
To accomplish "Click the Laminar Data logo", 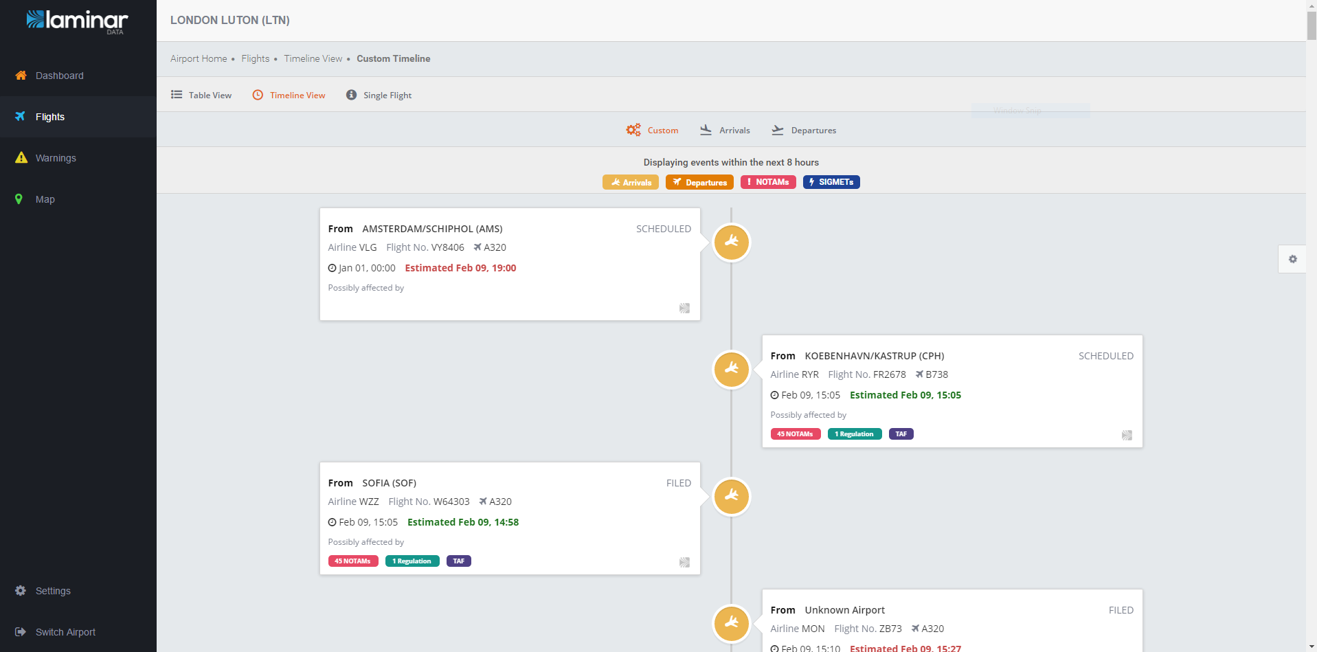I will coord(77,21).
